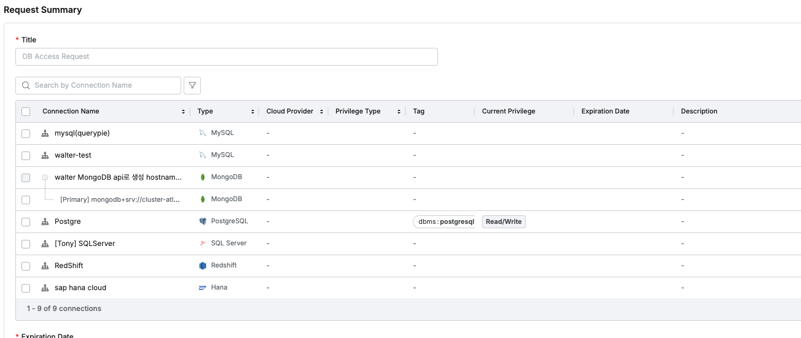Image resolution: width=801 pixels, height=338 pixels.
Task: Sort the Type column
Action: click(x=252, y=112)
